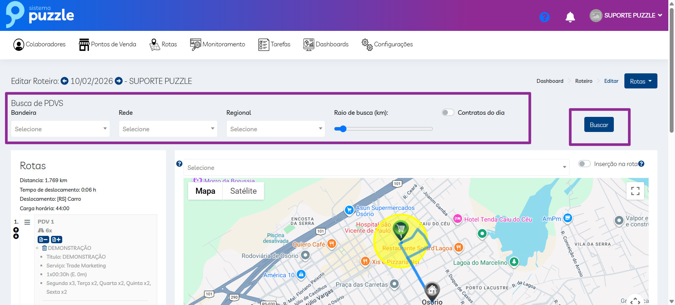Click the add contract document-plus button
The image size is (675, 305).
[57, 239]
